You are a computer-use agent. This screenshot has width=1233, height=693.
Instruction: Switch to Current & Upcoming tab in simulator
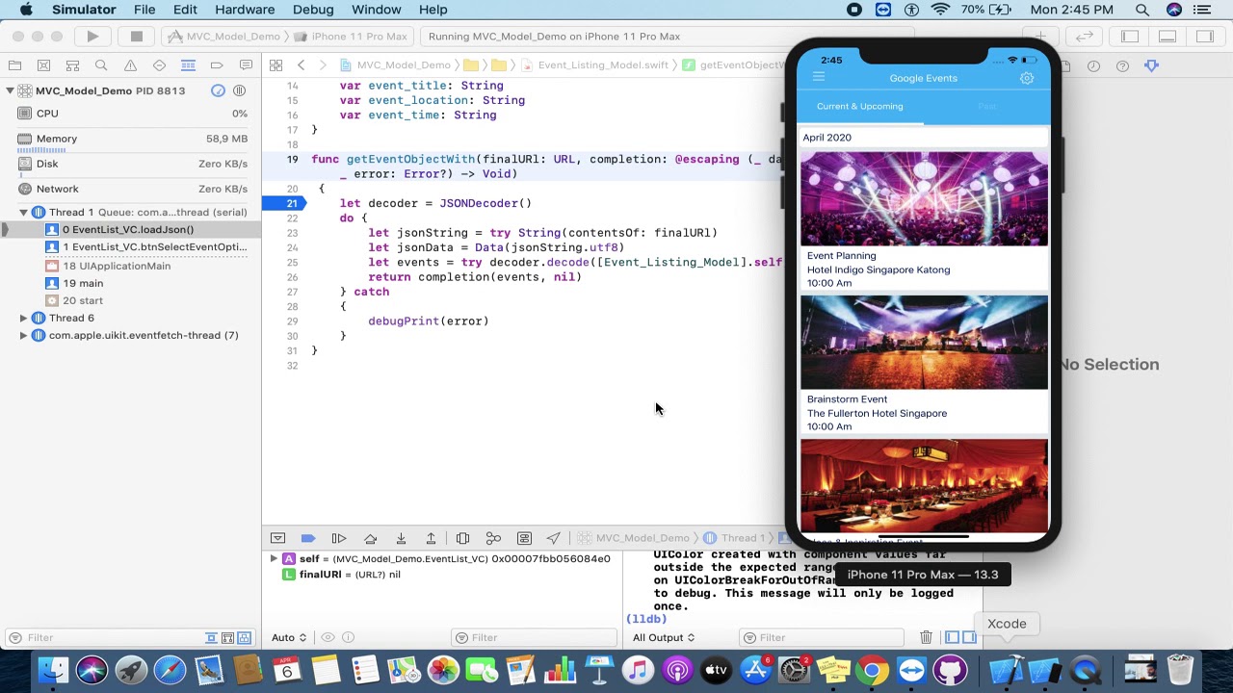click(860, 107)
